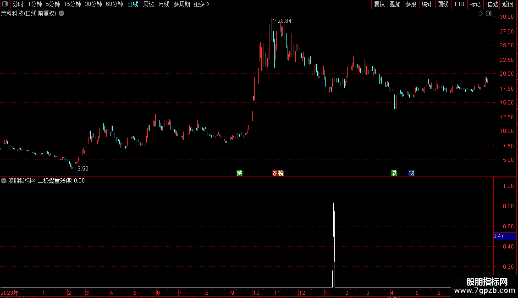Click the 返回 back button
The width and height of the screenshot is (518, 298).
pyautogui.click(x=508, y=4)
